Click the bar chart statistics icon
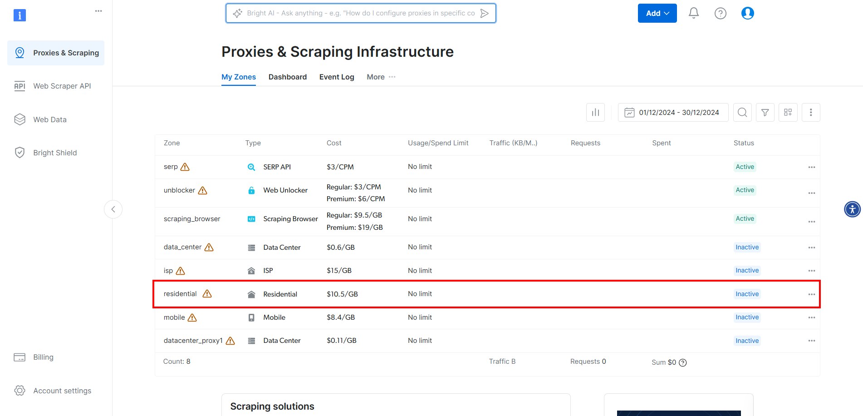The height and width of the screenshot is (416, 863). coord(595,112)
